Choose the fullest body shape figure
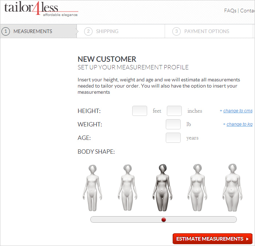The height and width of the screenshot is (246, 255). pos(232,187)
